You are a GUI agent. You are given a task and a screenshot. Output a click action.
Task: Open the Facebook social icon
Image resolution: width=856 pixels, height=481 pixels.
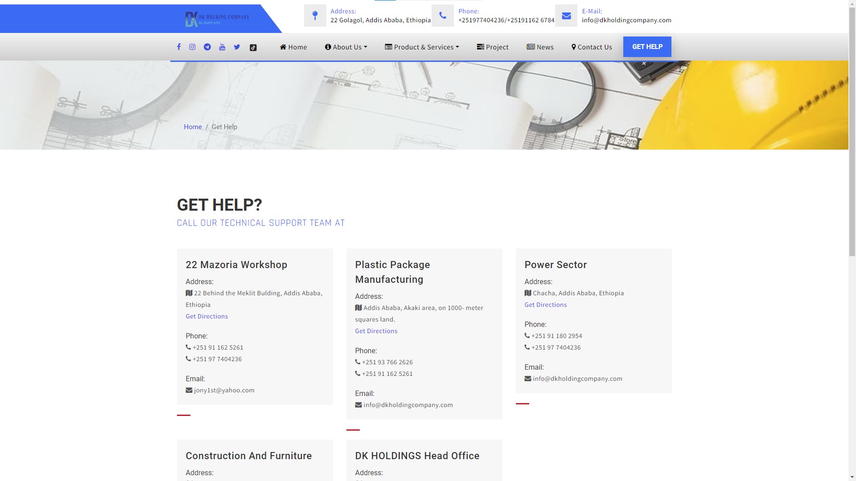(x=179, y=47)
